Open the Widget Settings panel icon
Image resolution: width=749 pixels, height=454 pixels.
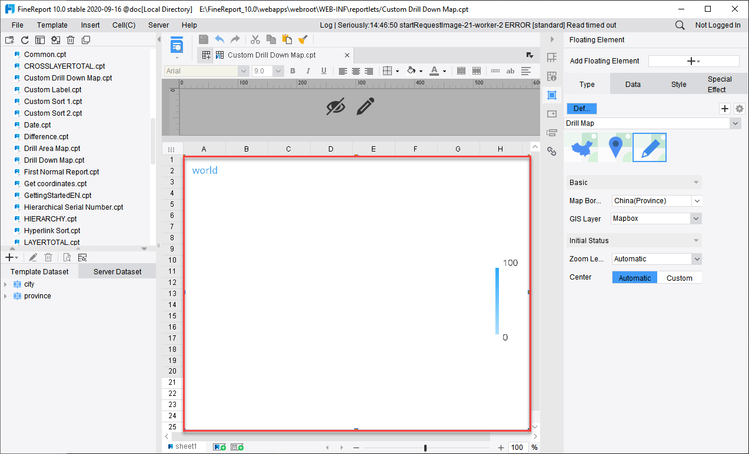[x=552, y=114]
